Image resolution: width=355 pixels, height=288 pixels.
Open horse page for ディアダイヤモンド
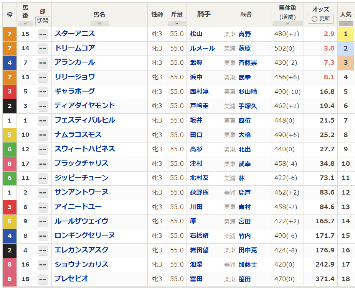(x=85, y=105)
